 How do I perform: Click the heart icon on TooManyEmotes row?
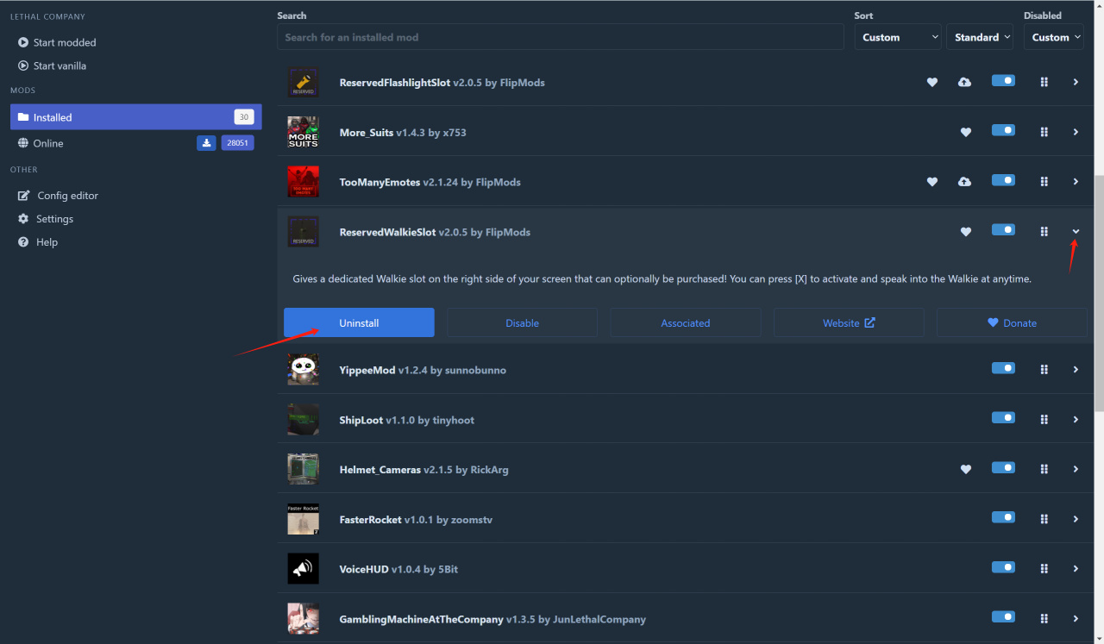pos(932,181)
